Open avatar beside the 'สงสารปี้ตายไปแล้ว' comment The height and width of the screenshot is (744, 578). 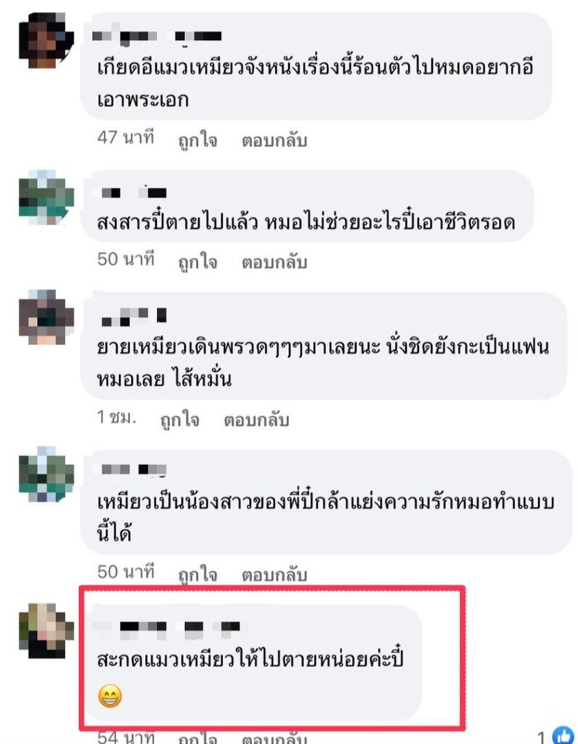coord(46,198)
